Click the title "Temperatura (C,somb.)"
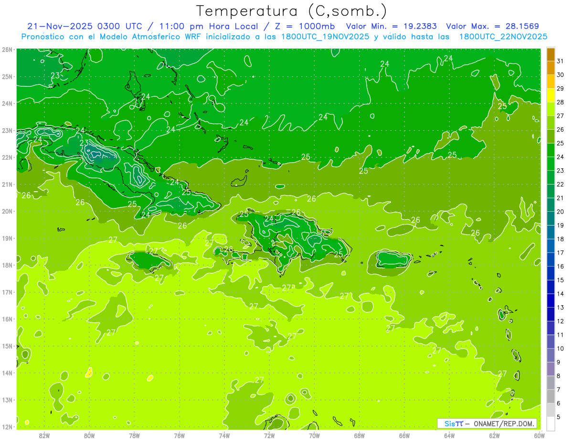573x442 pixels. click(292, 11)
